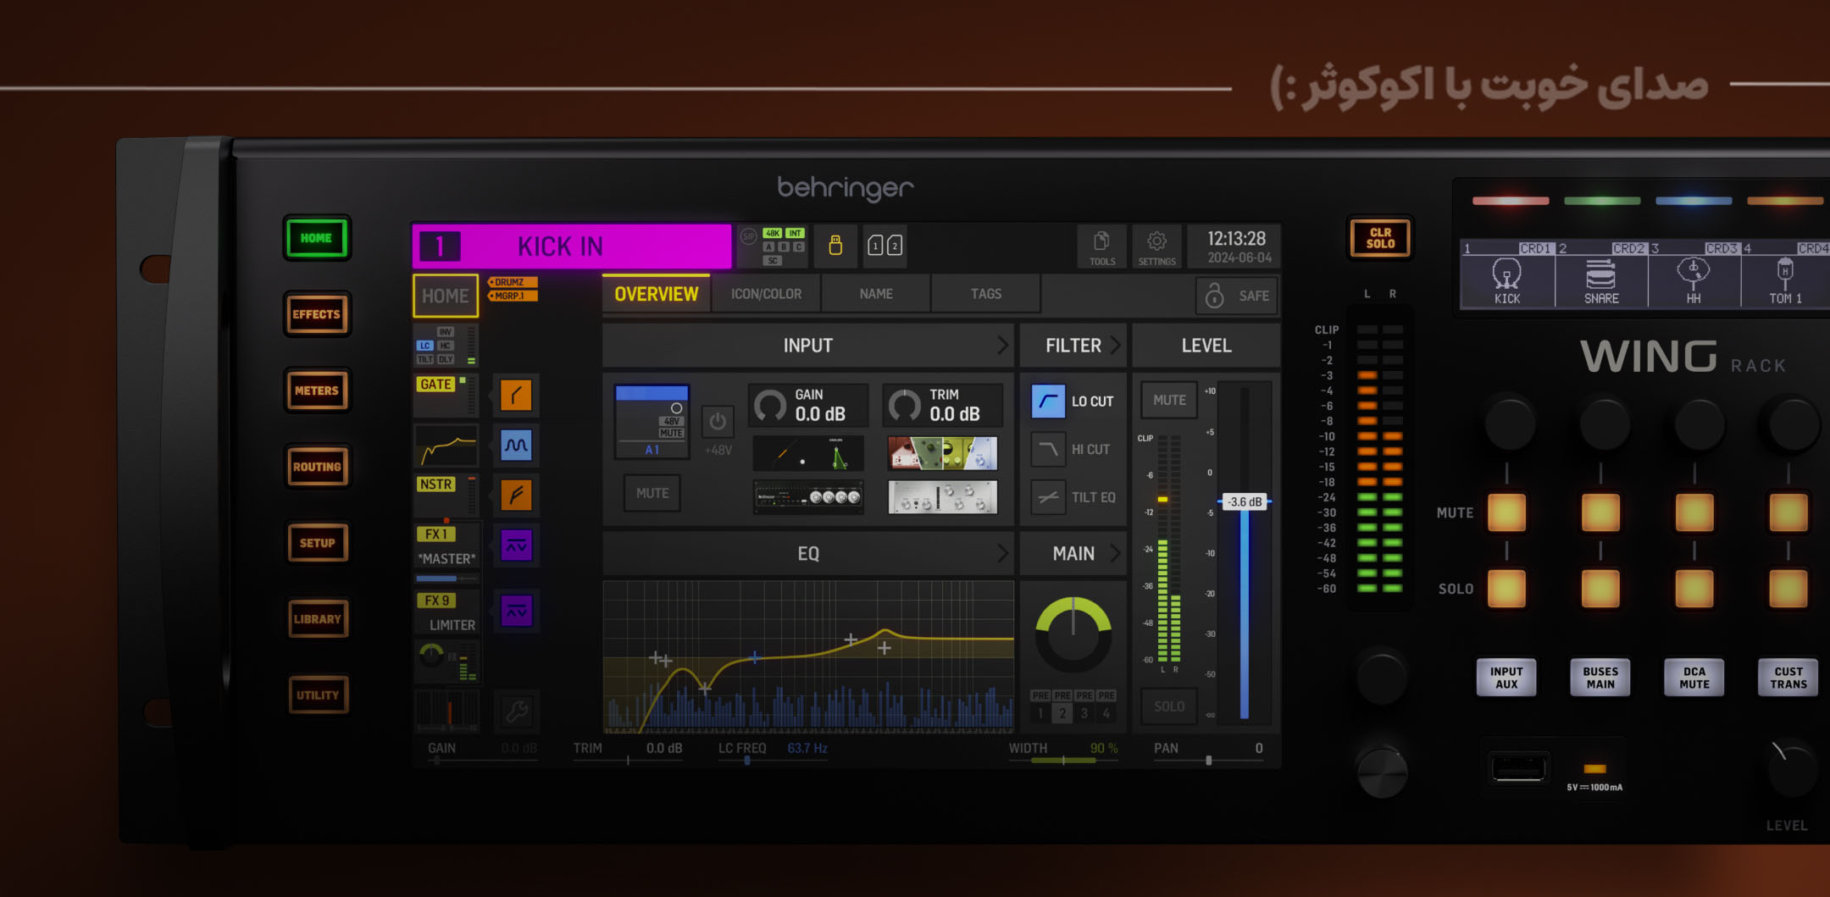Open the EFFECTS hardware button
The height and width of the screenshot is (897, 1830).
pyautogui.click(x=317, y=314)
